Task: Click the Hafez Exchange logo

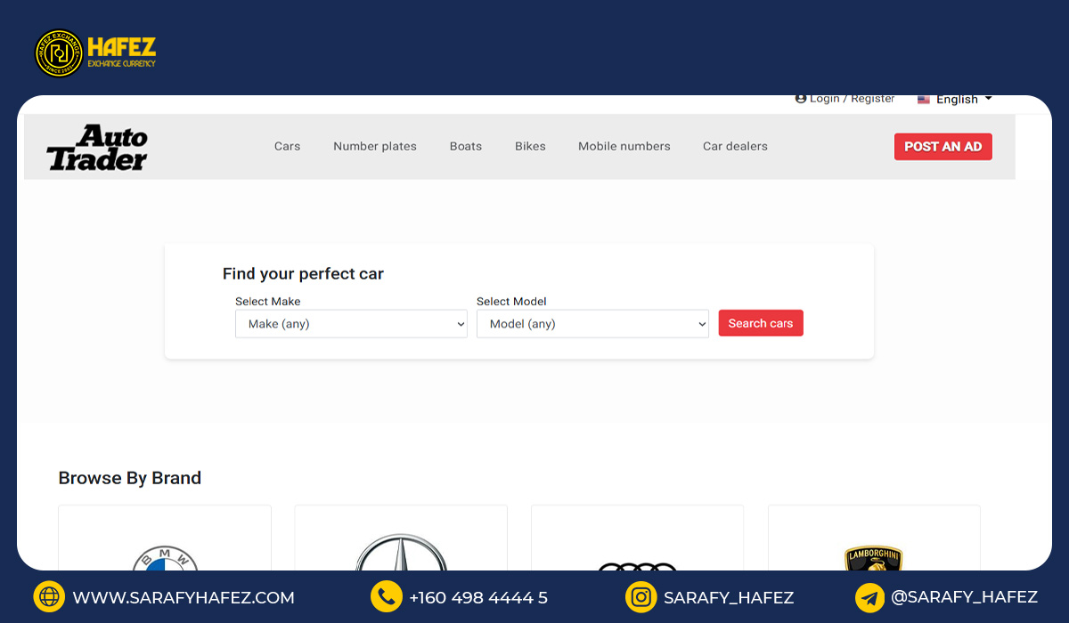Action: 95,53
